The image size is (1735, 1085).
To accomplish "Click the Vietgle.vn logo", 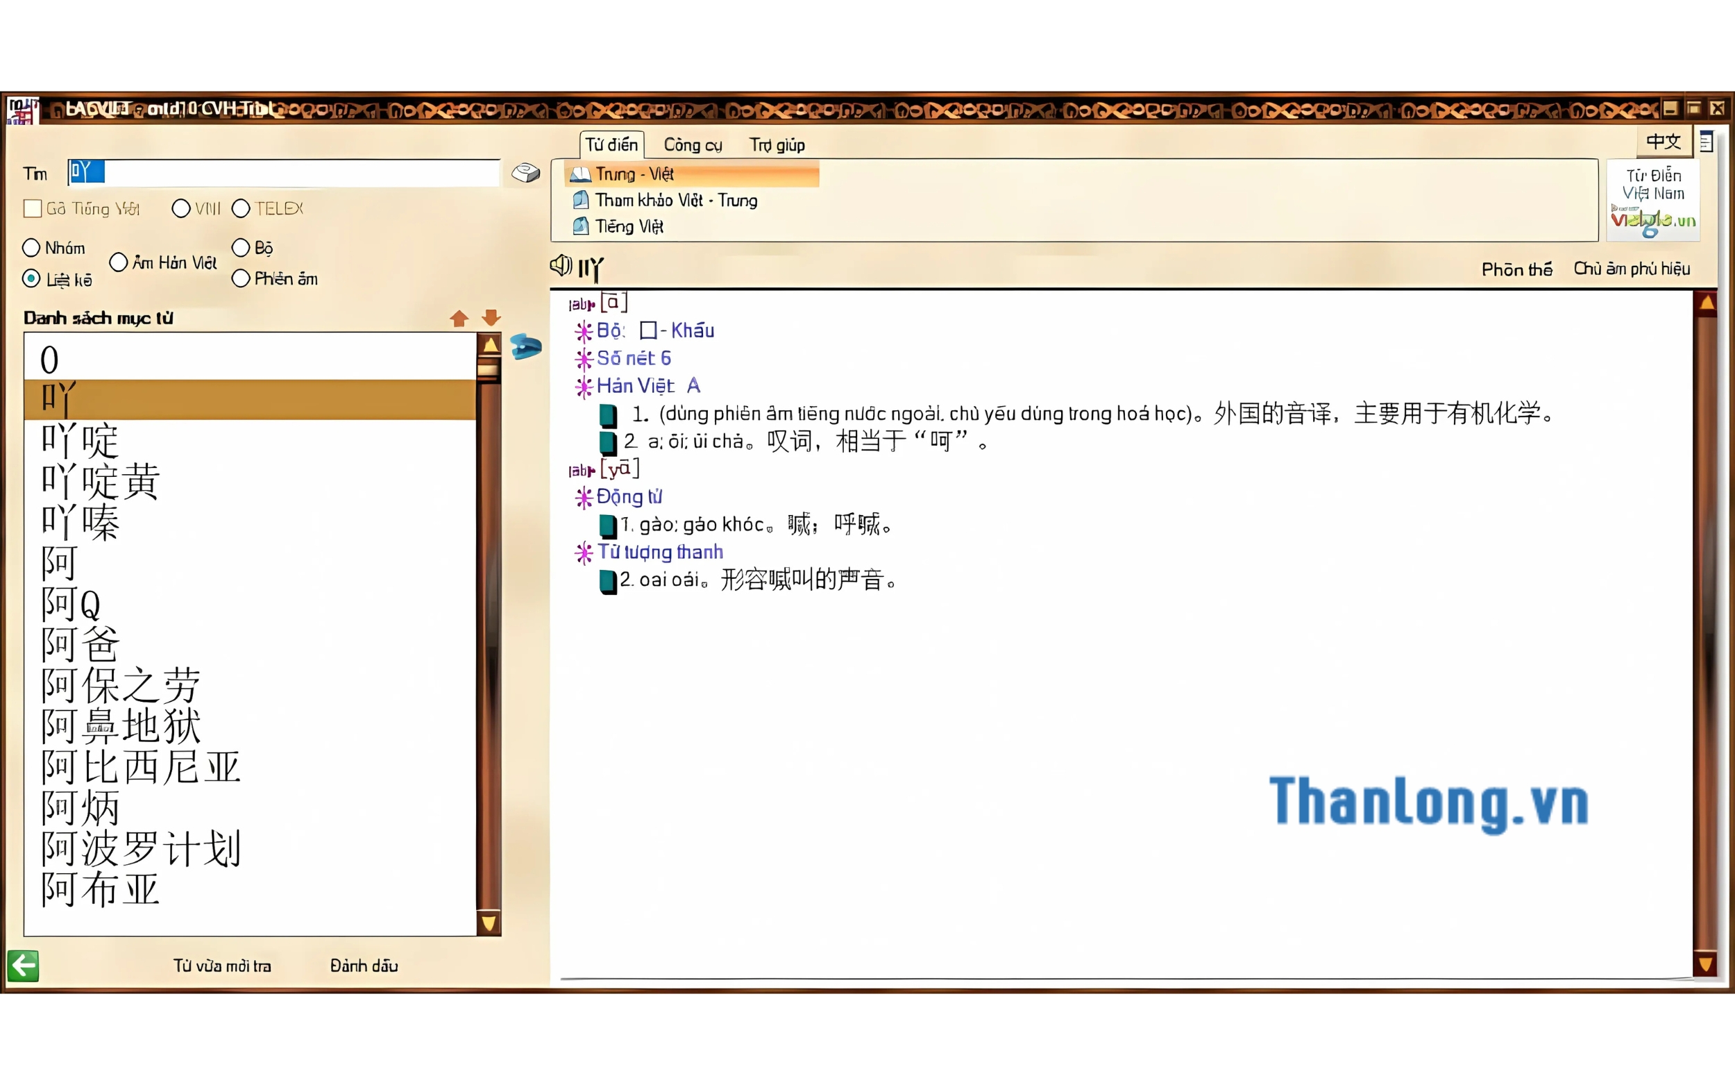I will tap(1652, 219).
